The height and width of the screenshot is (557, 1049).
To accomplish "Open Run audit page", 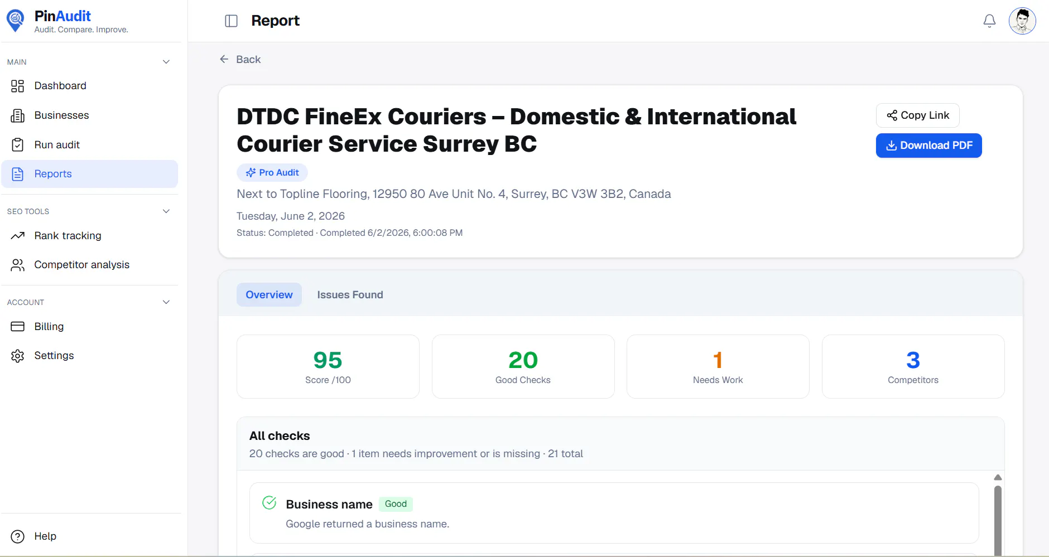I will tap(90, 145).
